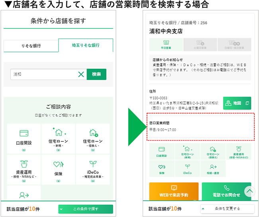Select 資産運用 card in left panel
The width and height of the screenshot is (259, 217).
(24, 169)
